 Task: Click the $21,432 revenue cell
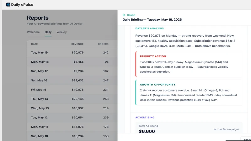77,80
